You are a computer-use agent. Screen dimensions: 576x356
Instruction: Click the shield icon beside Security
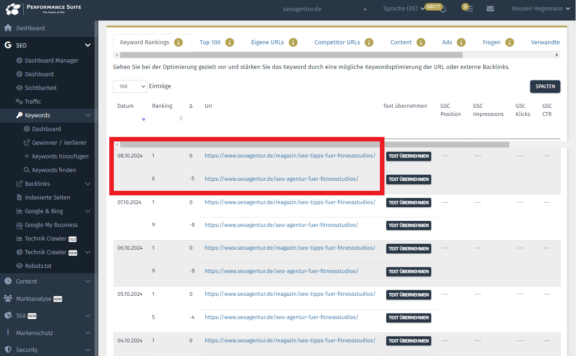[x=8, y=350]
